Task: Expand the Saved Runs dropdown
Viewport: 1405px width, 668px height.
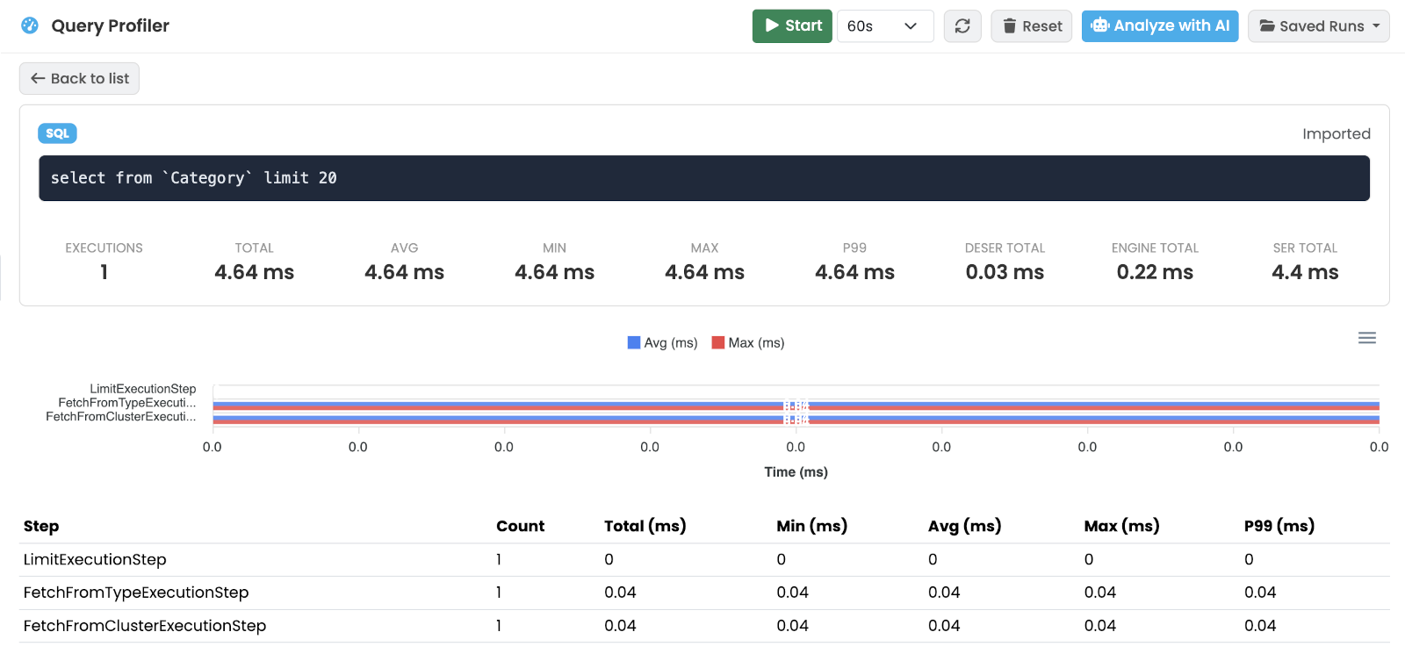Action: pyautogui.click(x=1319, y=26)
